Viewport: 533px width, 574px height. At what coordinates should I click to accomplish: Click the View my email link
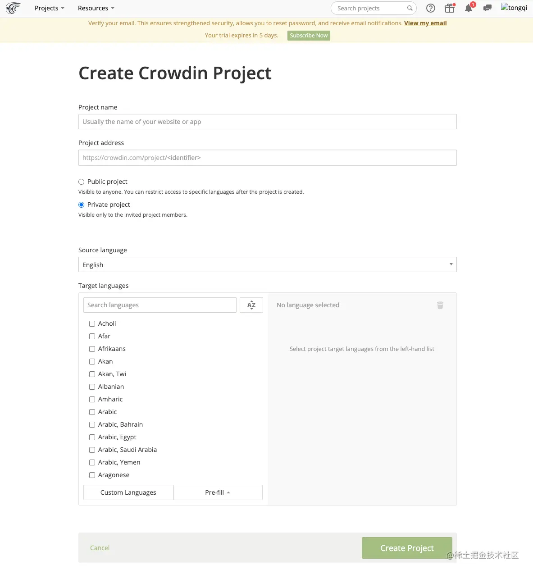[425, 23]
